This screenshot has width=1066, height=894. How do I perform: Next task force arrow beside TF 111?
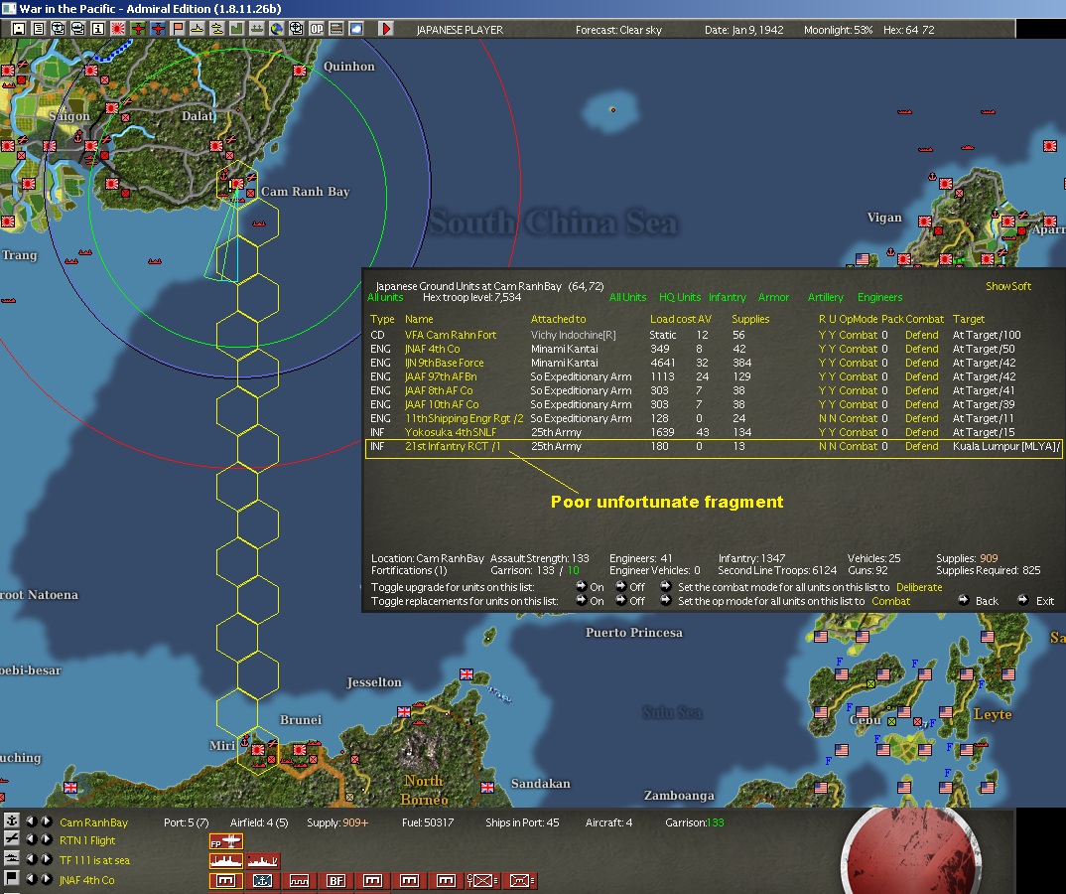coord(46,859)
